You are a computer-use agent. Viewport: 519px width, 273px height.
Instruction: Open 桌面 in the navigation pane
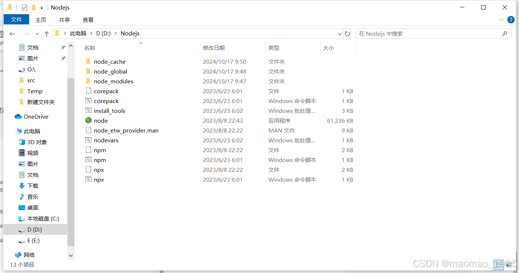(28, 207)
